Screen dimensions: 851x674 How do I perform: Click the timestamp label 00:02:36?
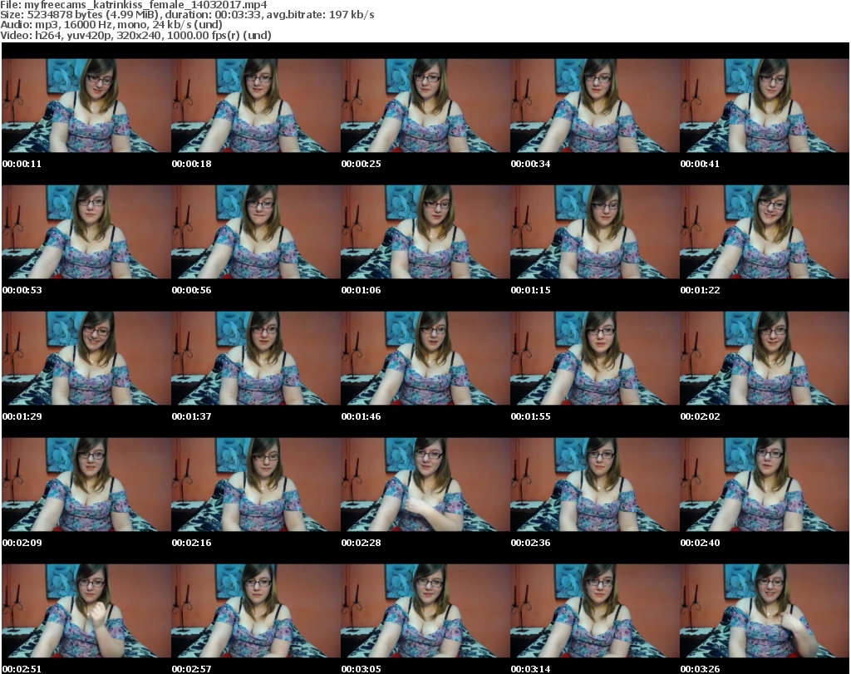click(x=530, y=543)
